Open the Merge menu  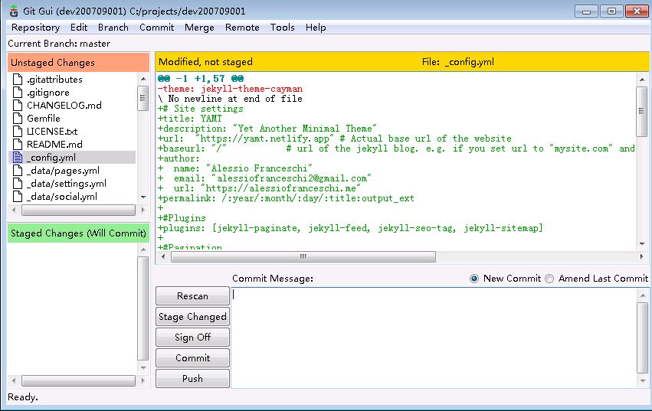(200, 28)
